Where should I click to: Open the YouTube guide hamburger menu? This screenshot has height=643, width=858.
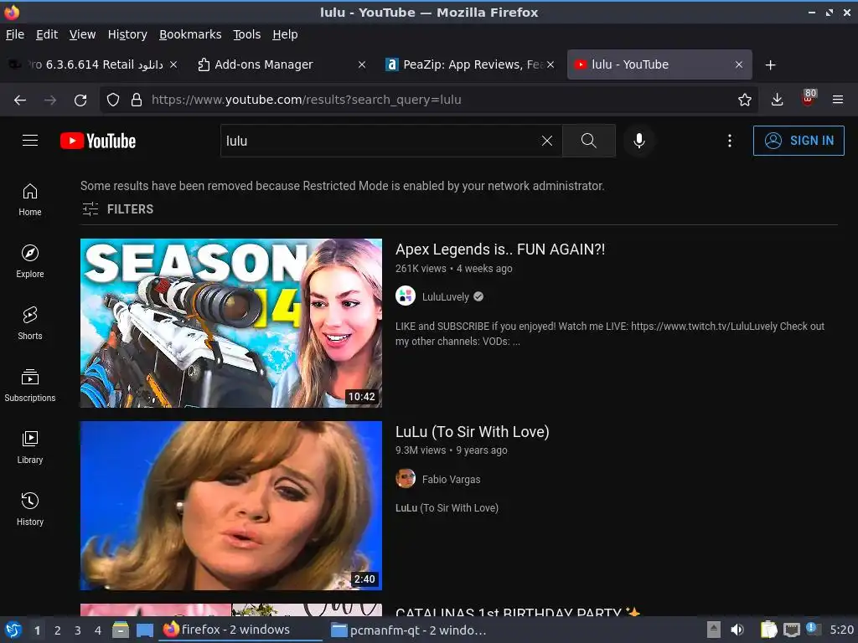coord(30,141)
